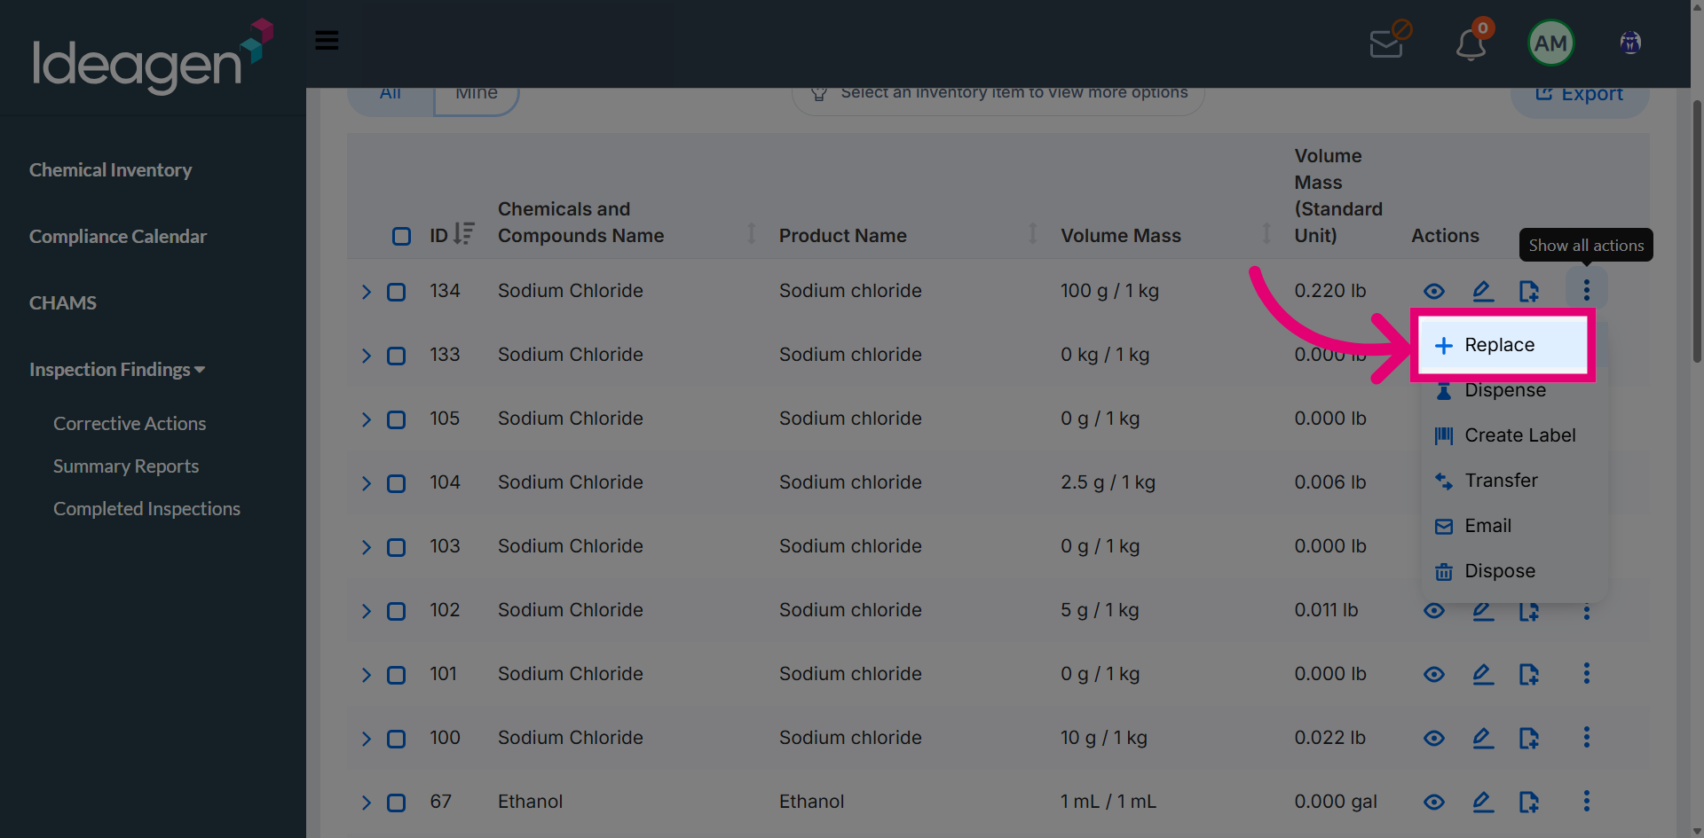
Task: Open the hamburger menu icon
Action: coord(327,40)
